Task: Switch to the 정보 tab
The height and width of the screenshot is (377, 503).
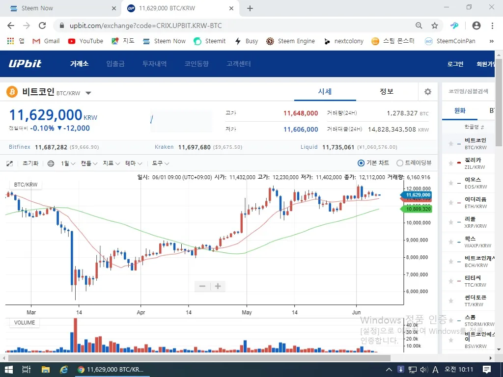Action: tap(387, 92)
